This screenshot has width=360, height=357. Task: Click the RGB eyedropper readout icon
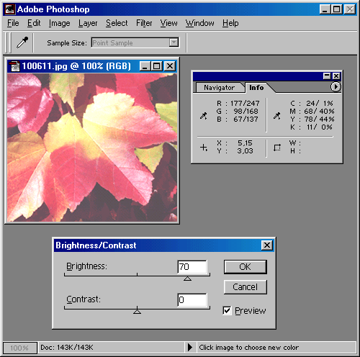coord(204,116)
